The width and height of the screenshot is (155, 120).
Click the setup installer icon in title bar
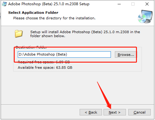[4, 4]
